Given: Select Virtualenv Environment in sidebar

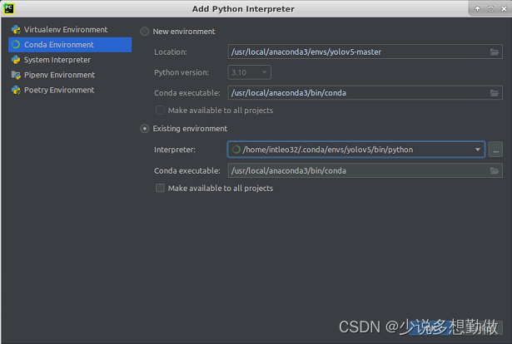Looking at the screenshot, I should 70,30.
